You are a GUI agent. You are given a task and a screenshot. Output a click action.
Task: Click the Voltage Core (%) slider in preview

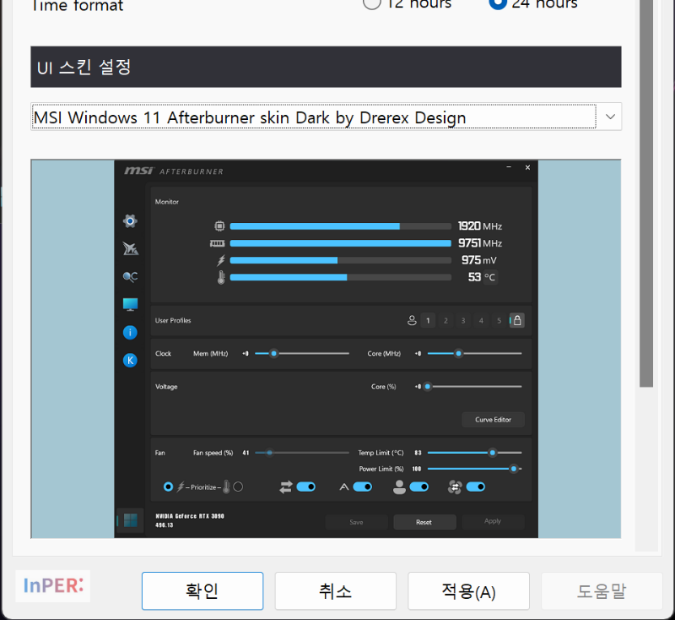[x=474, y=387]
